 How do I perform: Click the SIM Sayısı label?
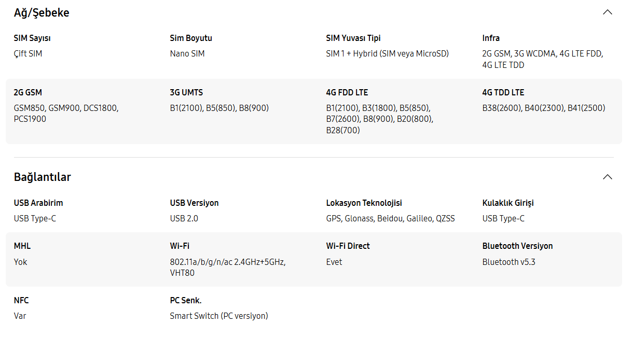[x=32, y=38]
